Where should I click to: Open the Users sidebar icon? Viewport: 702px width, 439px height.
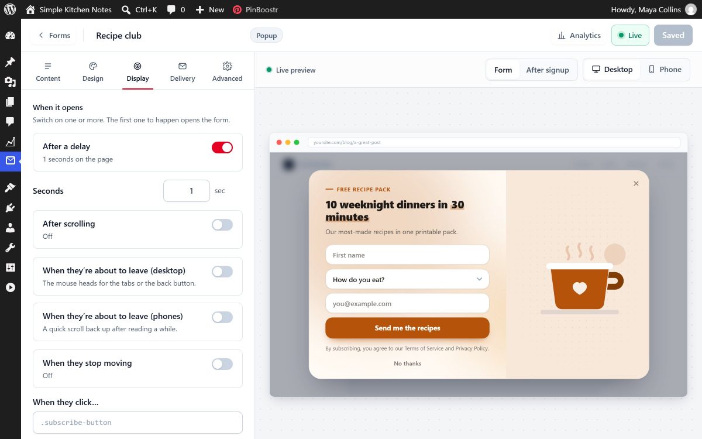point(10,228)
